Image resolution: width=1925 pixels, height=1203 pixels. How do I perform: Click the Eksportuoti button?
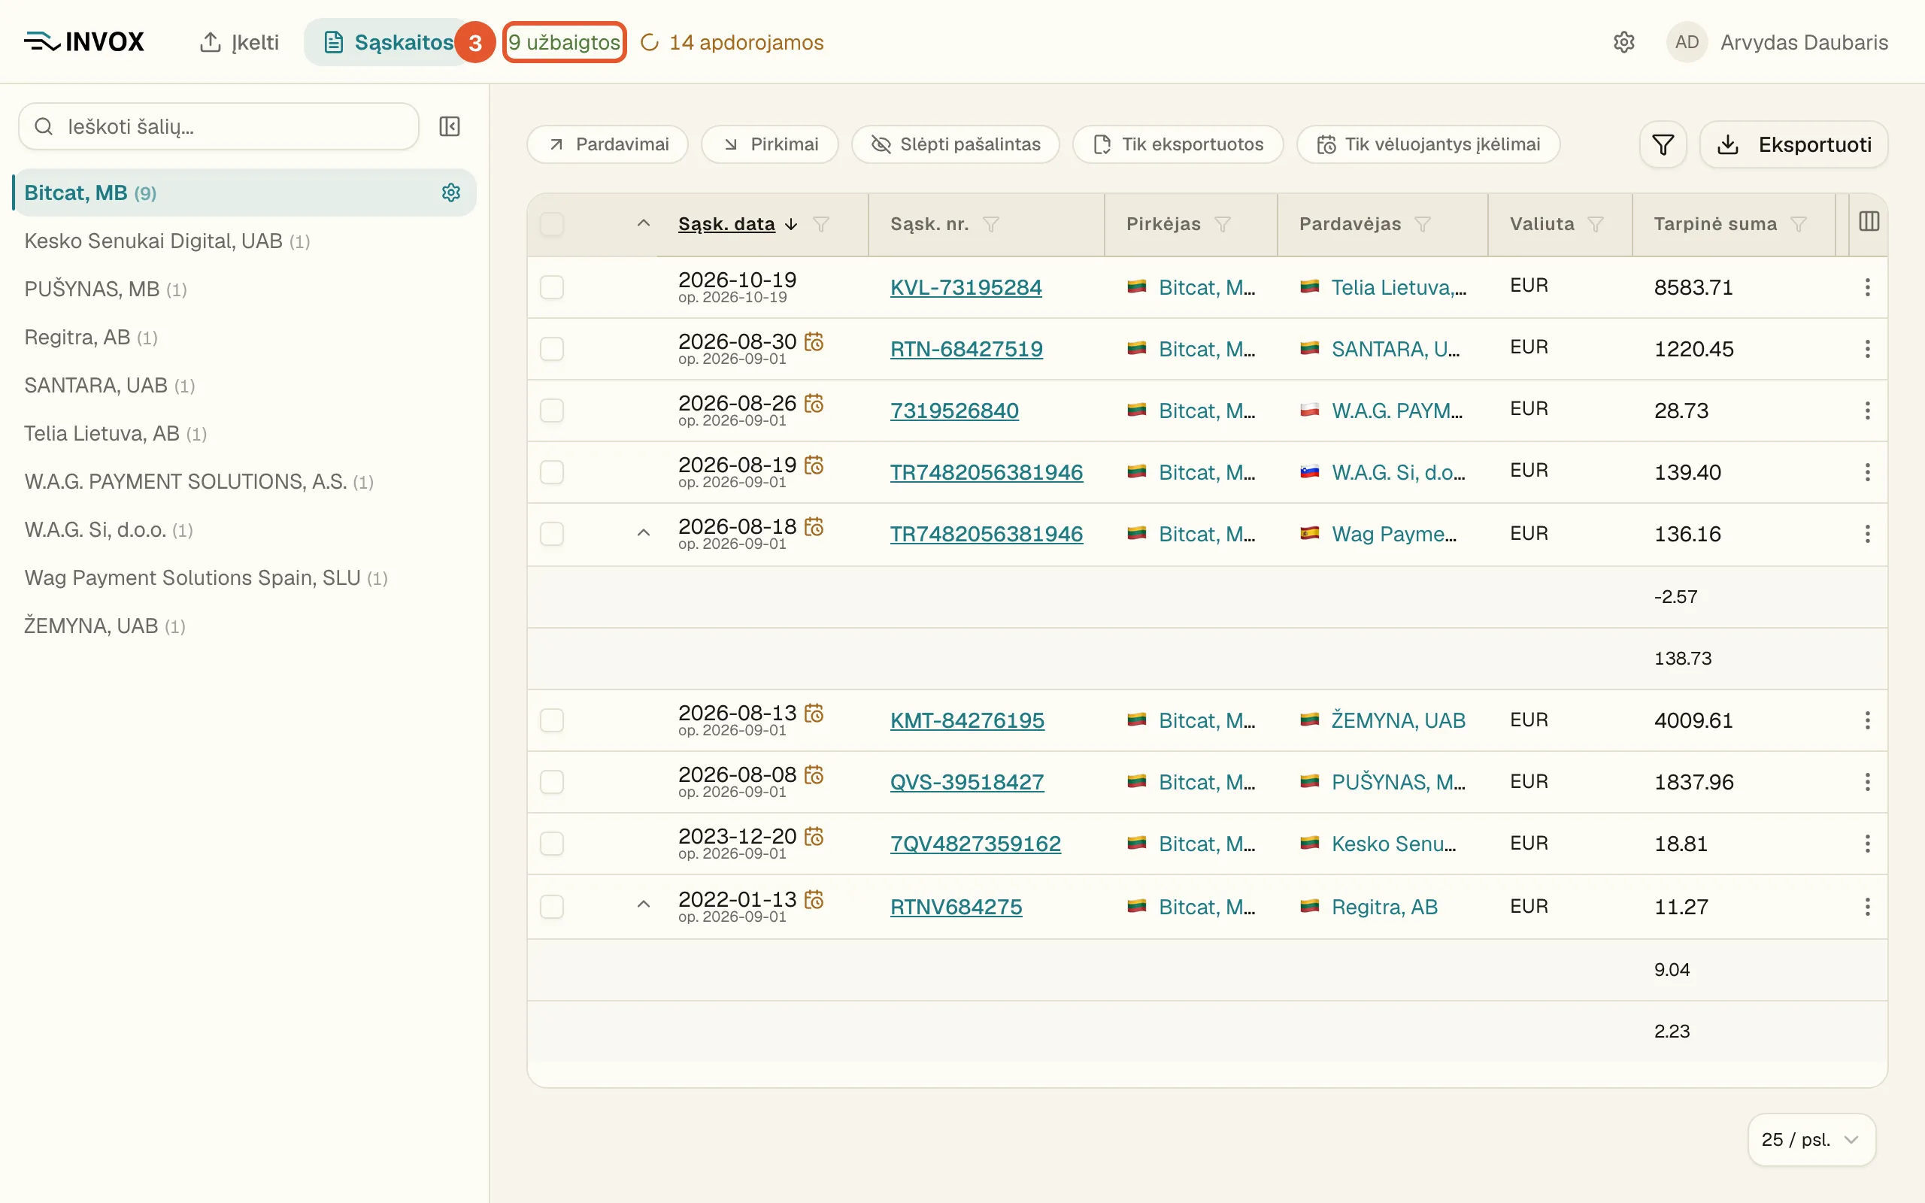(1793, 145)
